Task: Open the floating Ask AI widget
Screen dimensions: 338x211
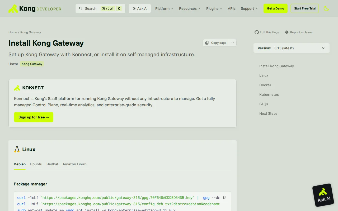Action: coord(323,195)
